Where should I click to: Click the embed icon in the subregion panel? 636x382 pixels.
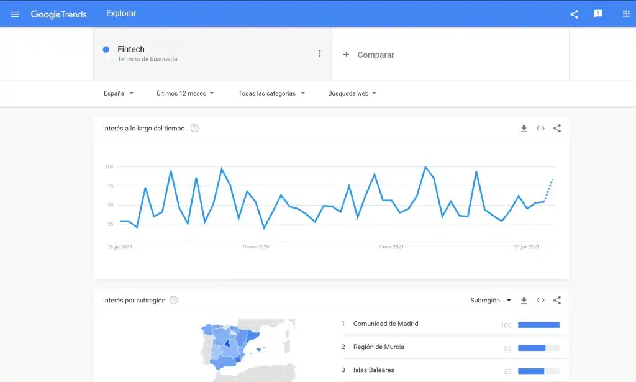pos(540,300)
